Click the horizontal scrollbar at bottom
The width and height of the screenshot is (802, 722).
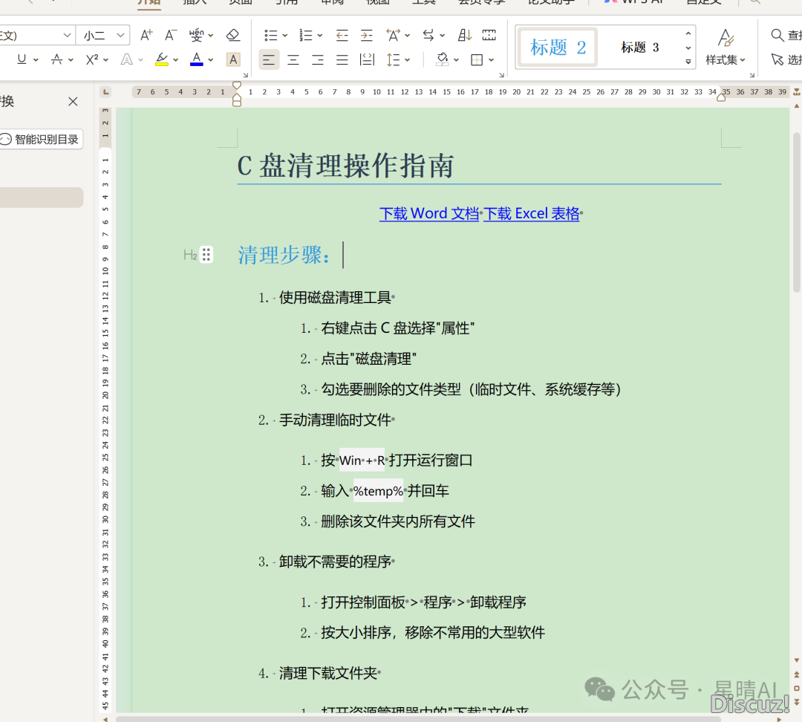tap(418, 719)
